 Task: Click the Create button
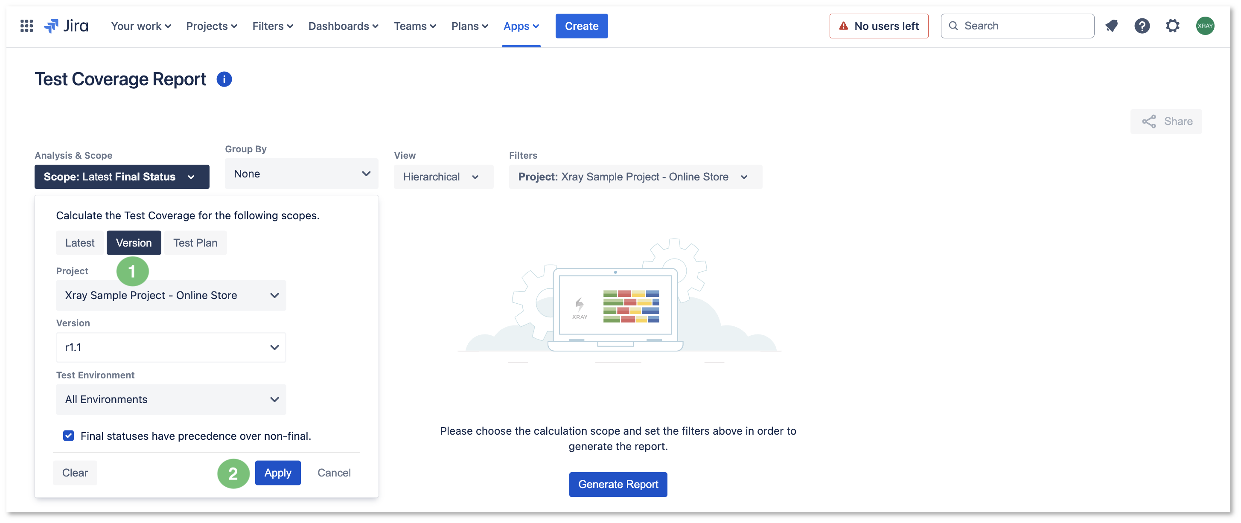coord(582,26)
